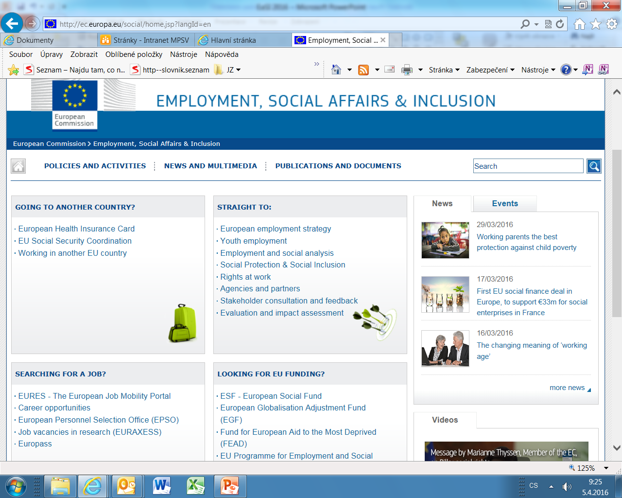Click the site home icon beside Policies and Activities
Screen dimensions: 622x498
tap(18, 166)
